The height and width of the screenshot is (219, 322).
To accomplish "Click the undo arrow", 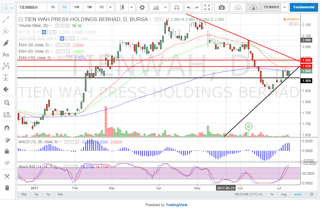I will click(x=189, y=8).
